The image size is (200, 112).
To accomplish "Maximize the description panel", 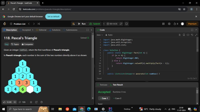I will coord(87,30).
